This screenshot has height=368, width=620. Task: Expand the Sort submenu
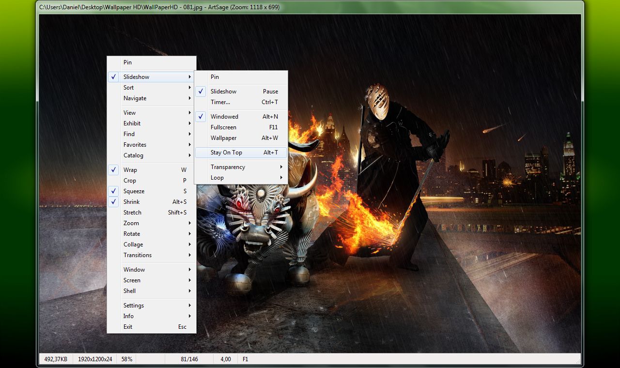152,88
